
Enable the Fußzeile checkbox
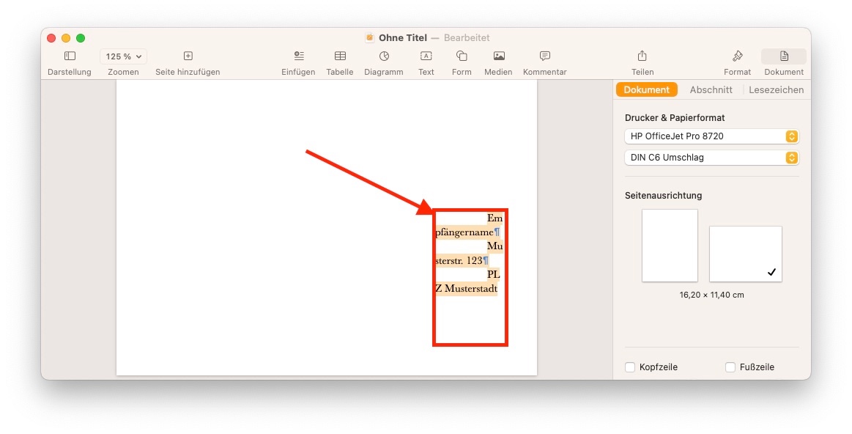tap(730, 367)
